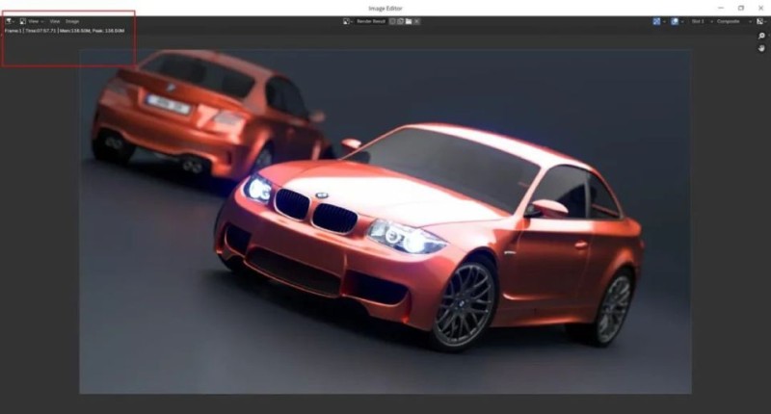Screen dimensions: 771x414
Task: Unlink the Render Result image
Action: pos(417,20)
